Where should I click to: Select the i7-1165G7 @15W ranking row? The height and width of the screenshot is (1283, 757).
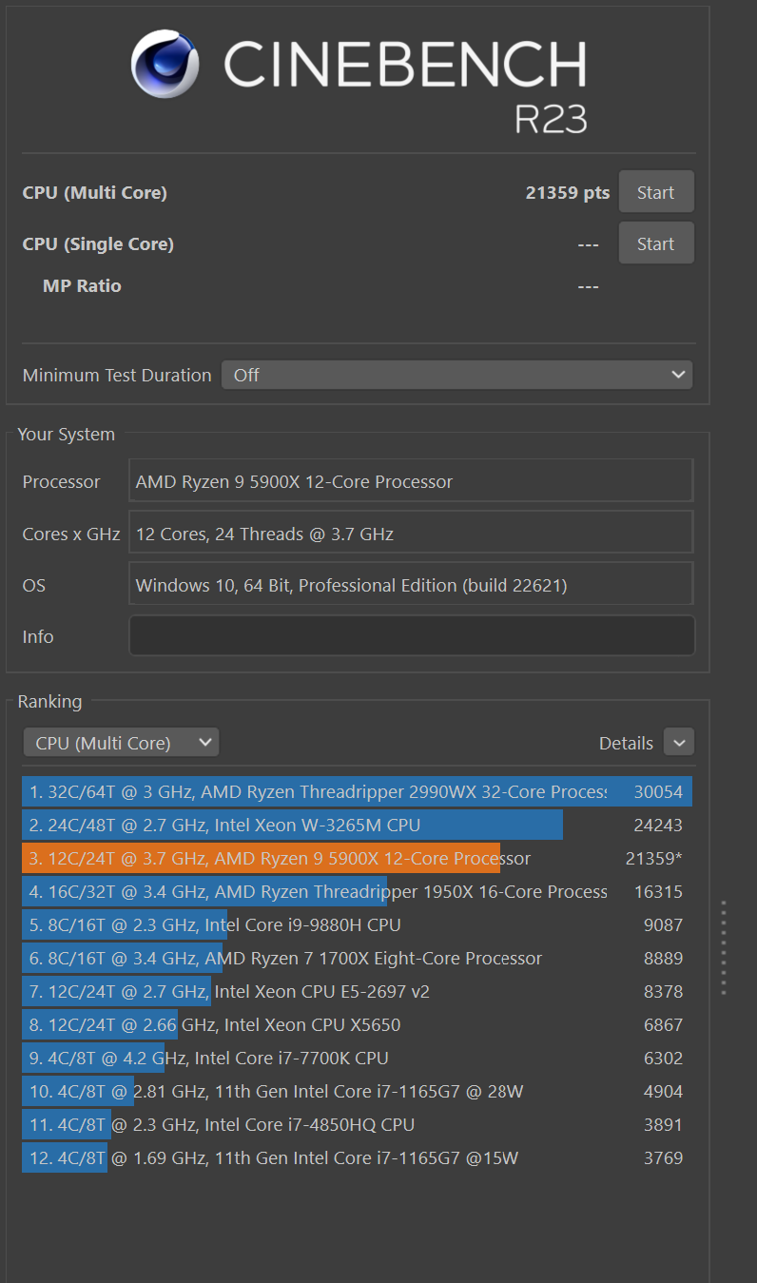(x=357, y=1158)
